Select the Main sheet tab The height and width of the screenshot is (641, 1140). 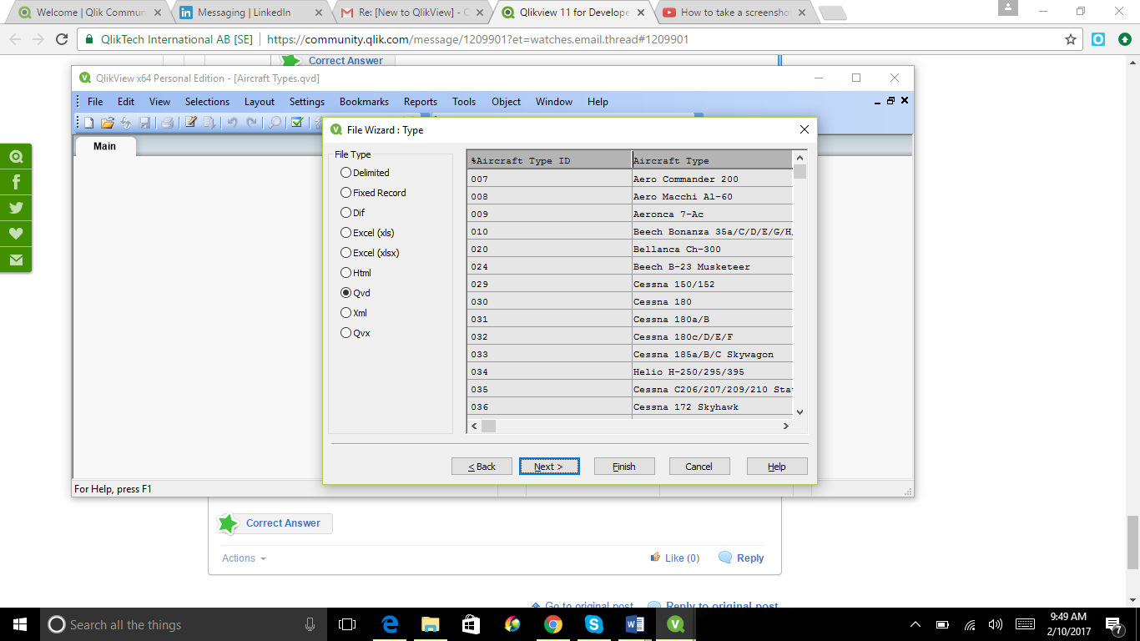point(105,146)
